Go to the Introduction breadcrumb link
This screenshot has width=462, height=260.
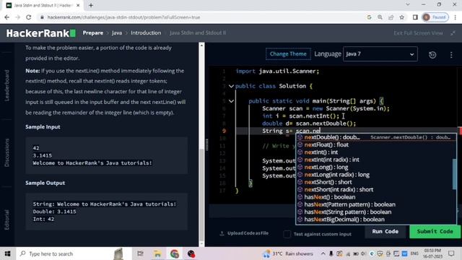click(146, 32)
